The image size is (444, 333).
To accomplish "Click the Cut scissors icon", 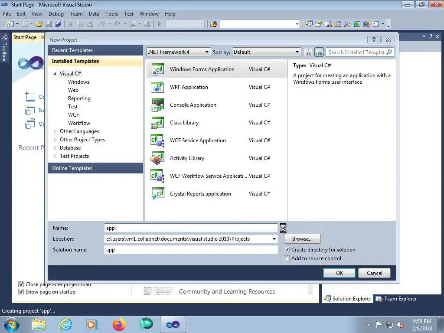I will coord(71,24).
